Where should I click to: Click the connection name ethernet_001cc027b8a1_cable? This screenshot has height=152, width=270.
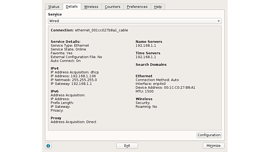(101, 30)
